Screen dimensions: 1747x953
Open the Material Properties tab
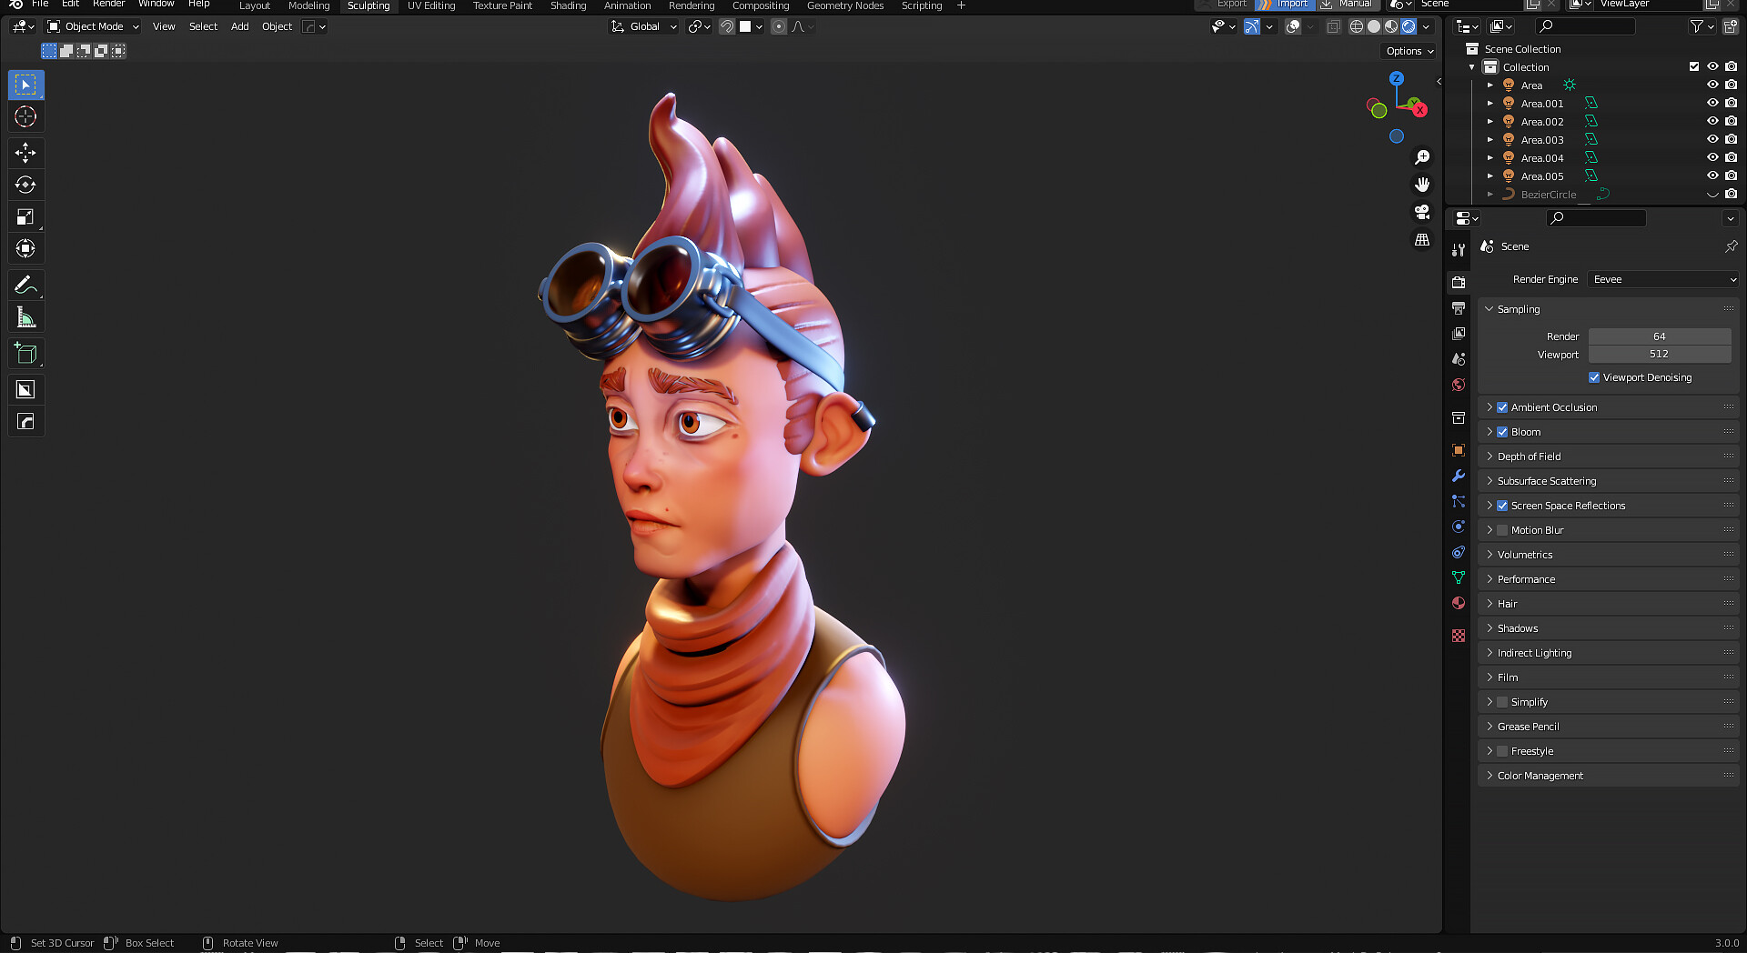[1458, 603]
